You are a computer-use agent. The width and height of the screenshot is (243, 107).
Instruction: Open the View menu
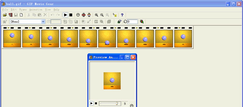click(48, 10)
